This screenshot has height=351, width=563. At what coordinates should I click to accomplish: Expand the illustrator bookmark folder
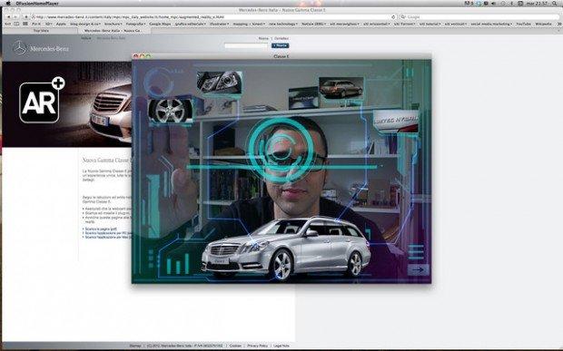click(219, 24)
